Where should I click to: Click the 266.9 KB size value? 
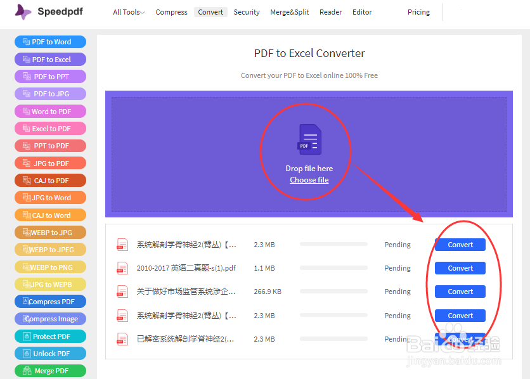pos(268,292)
